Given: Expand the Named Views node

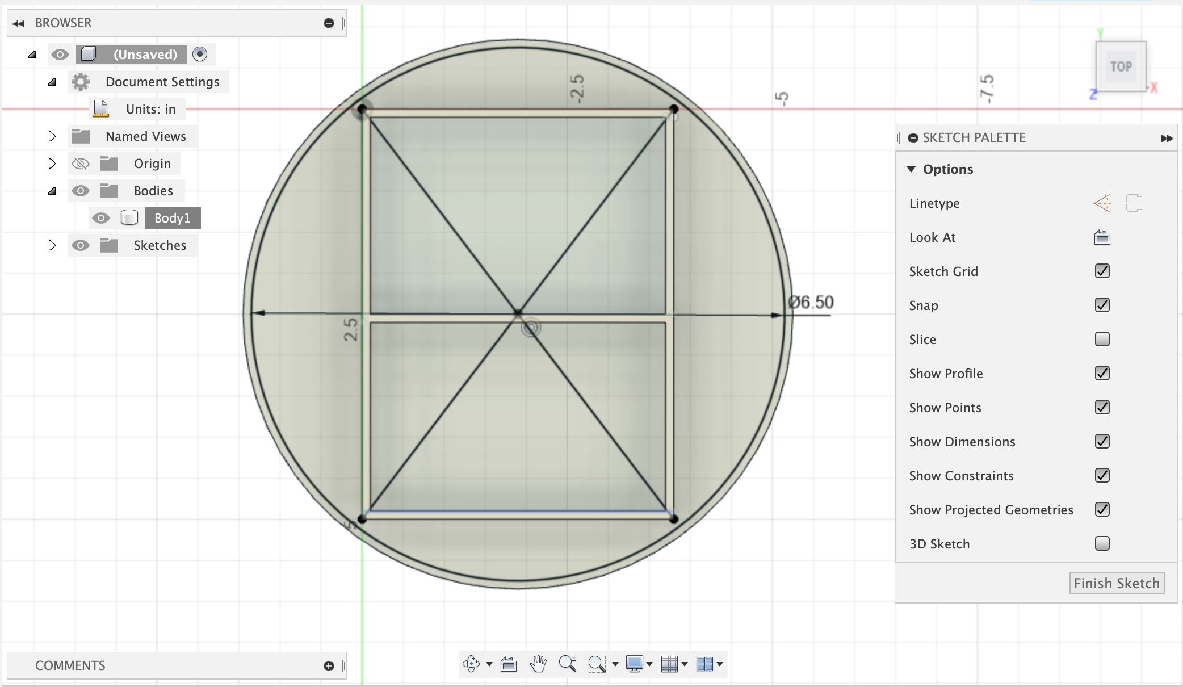Looking at the screenshot, I should (x=52, y=136).
